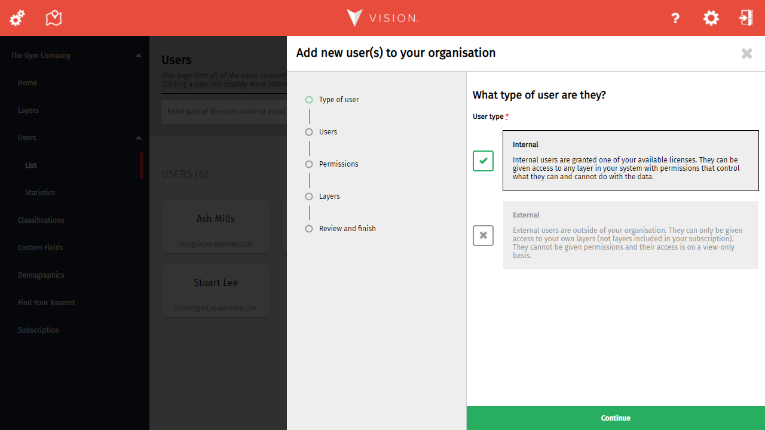765x430 pixels.
Task: Open Find Your Nearest in sidebar
Action: pyautogui.click(x=46, y=303)
